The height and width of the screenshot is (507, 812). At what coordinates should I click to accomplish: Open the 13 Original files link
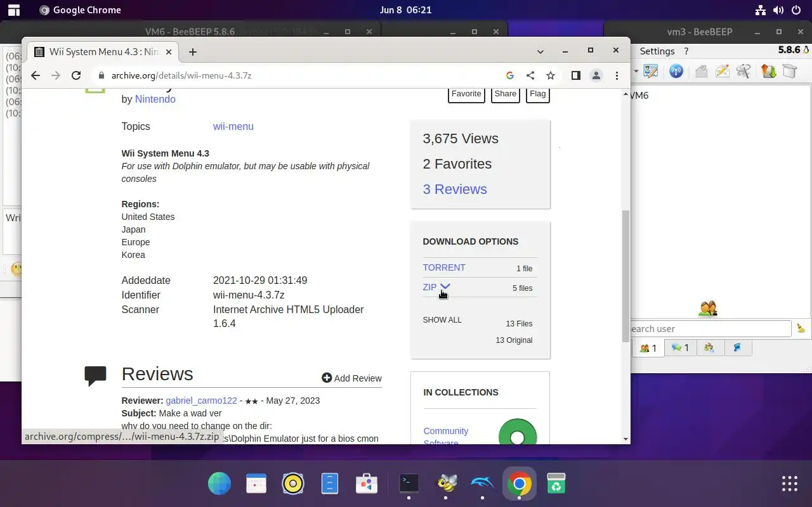(x=514, y=340)
